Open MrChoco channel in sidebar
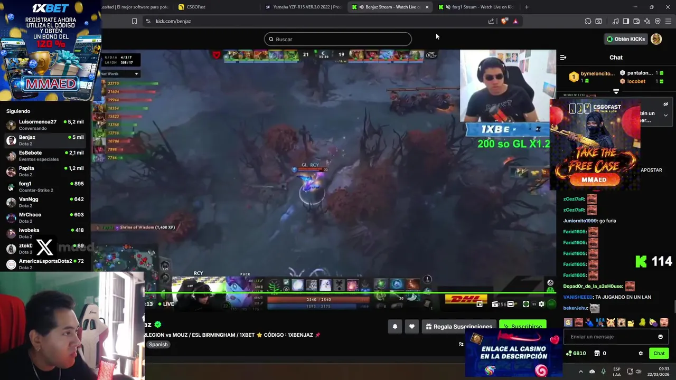The image size is (676, 380). coord(45,218)
